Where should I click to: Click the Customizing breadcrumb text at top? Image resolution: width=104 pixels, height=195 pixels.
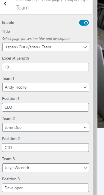(x=26, y=1)
